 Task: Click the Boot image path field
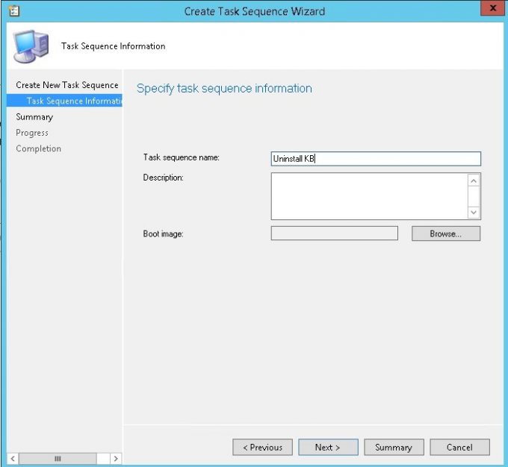point(334,233)
